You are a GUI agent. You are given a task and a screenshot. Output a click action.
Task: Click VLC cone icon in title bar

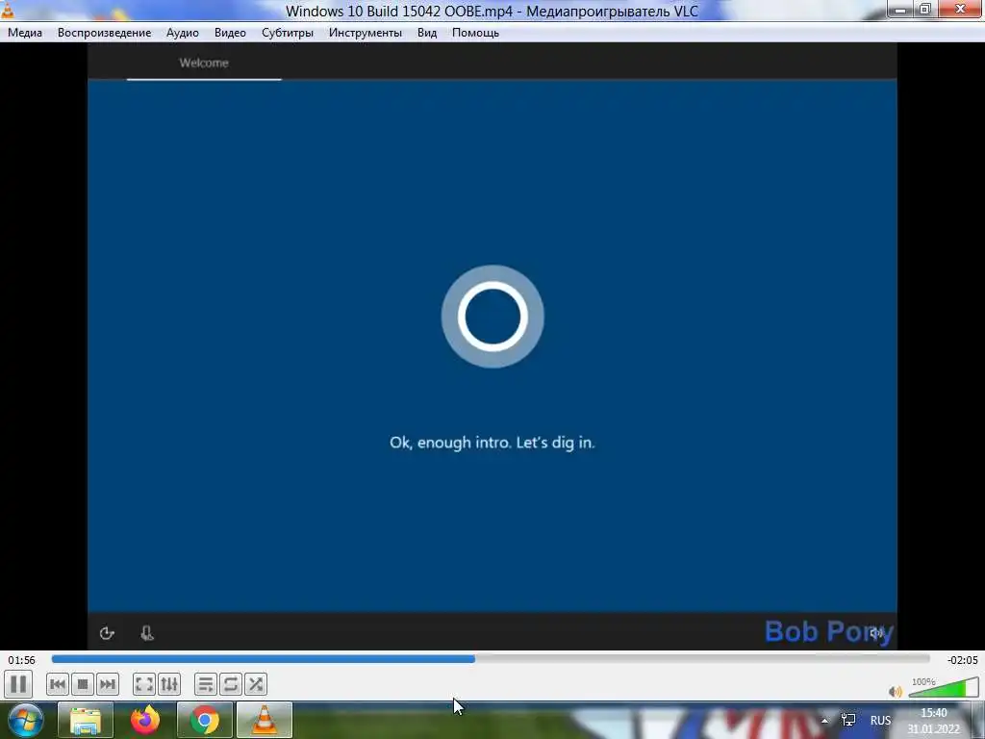coord(8,10)
